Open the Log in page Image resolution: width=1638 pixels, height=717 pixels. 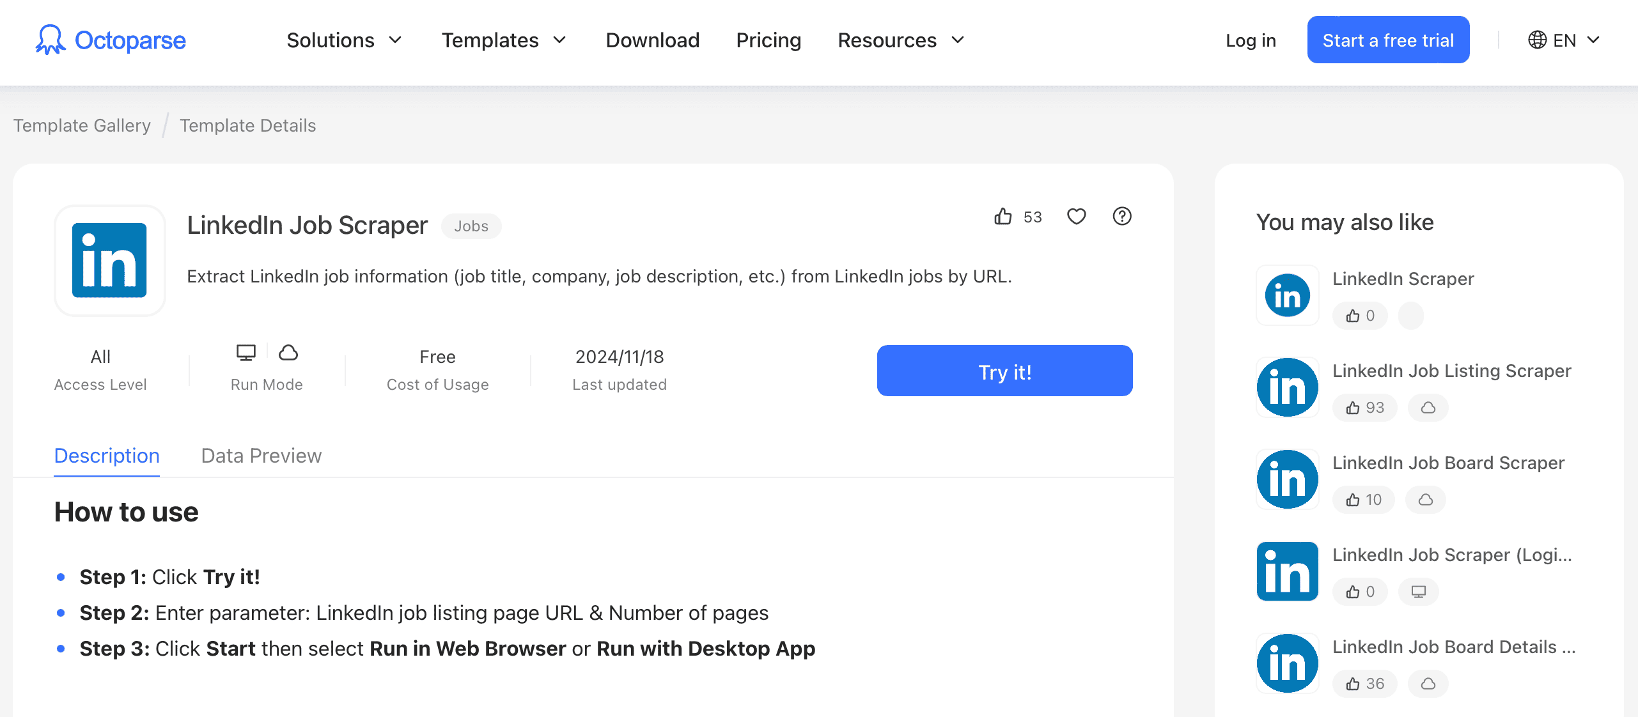(x=1250, y=40)
